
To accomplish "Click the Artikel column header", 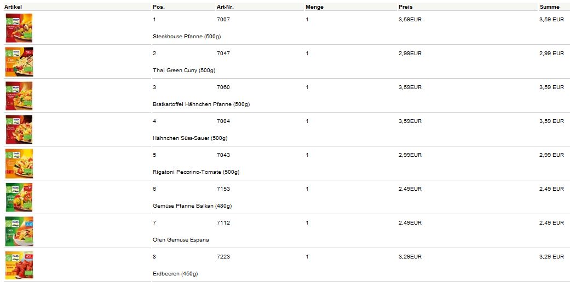I will point(13,7).
